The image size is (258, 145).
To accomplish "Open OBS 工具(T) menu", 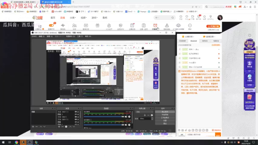I will 80,36.
